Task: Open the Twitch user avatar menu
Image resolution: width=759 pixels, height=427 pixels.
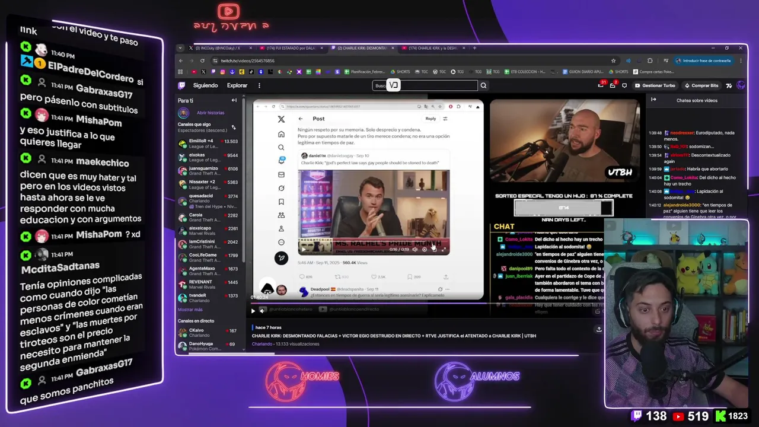Action: [x=741, y=85]
